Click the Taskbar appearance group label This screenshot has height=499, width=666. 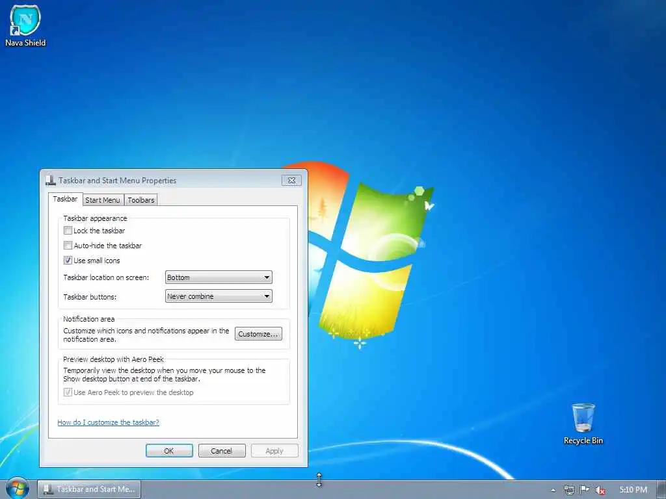[95, 218]
